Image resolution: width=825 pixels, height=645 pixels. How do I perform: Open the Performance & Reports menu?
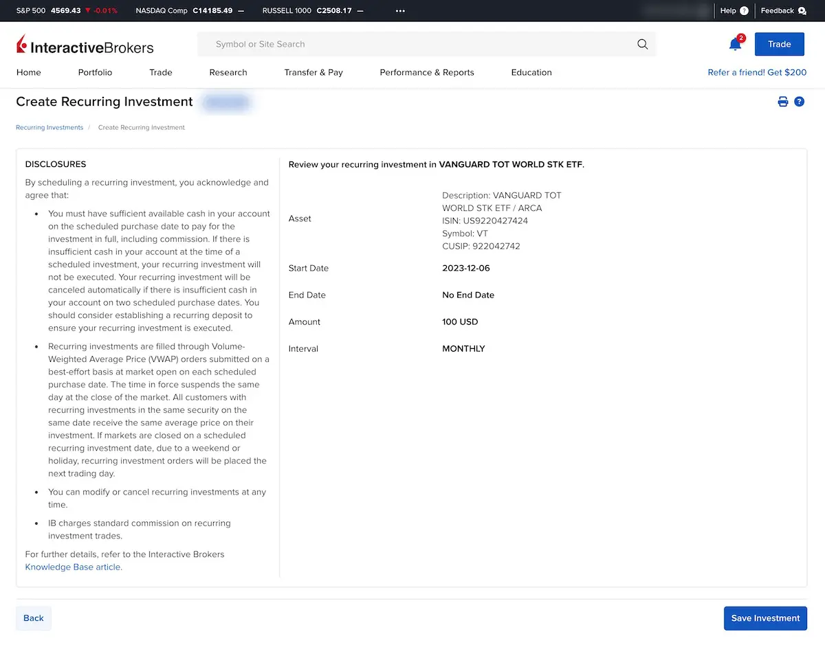pos(427,72)
